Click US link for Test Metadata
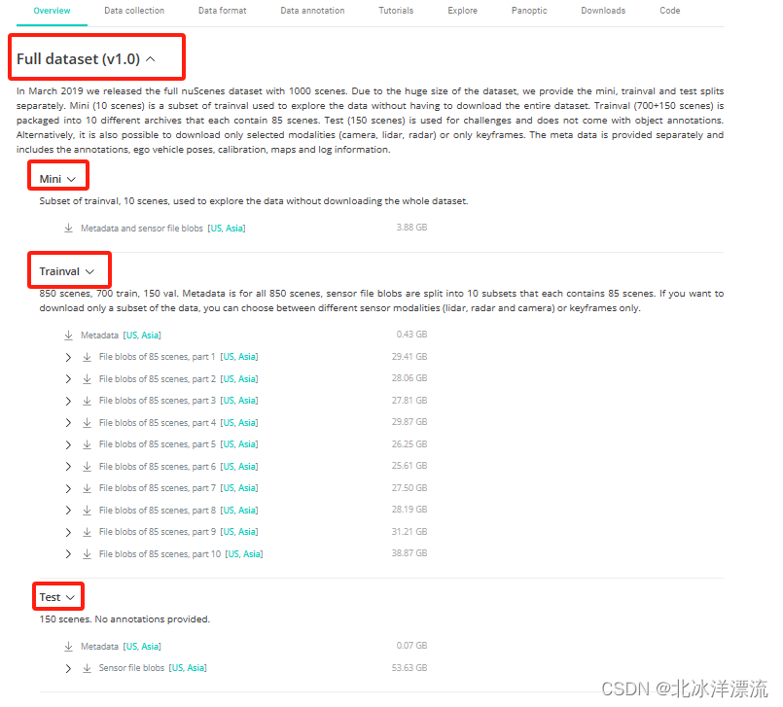This screenshot has height=707, width=783. coord(132,647)
